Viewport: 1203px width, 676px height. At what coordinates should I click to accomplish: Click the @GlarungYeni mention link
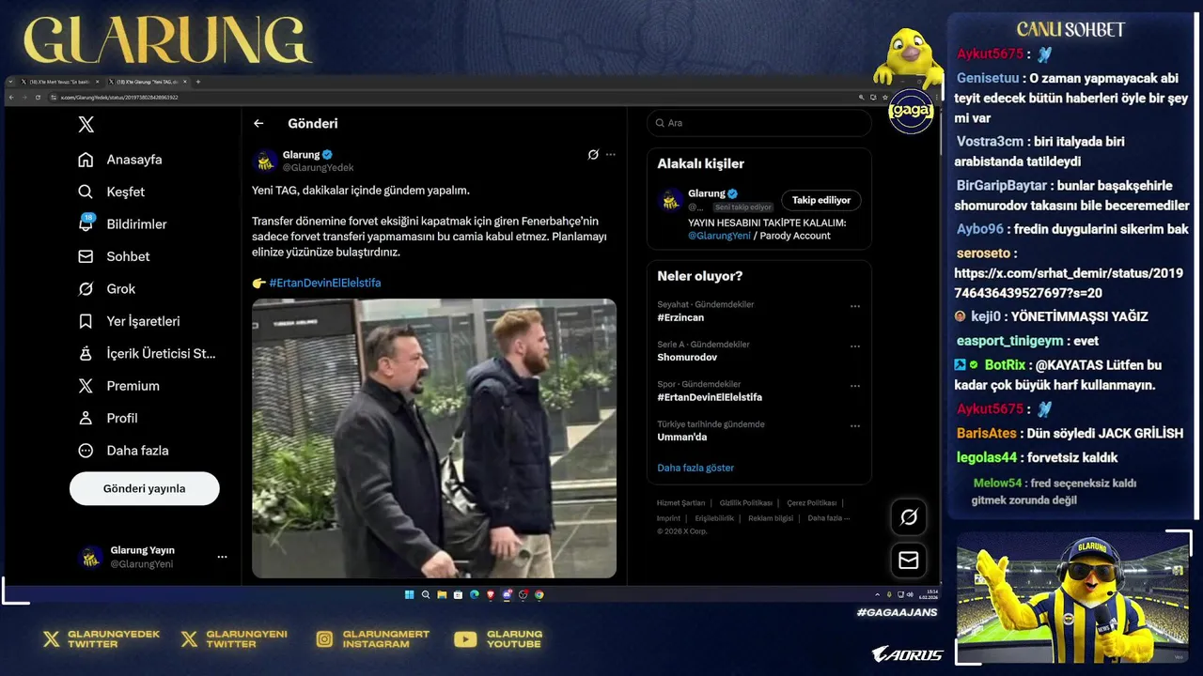(719, 236)
